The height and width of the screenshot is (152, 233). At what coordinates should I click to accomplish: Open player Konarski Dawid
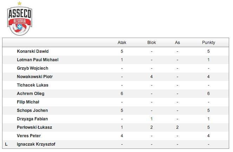pos(33,51)
